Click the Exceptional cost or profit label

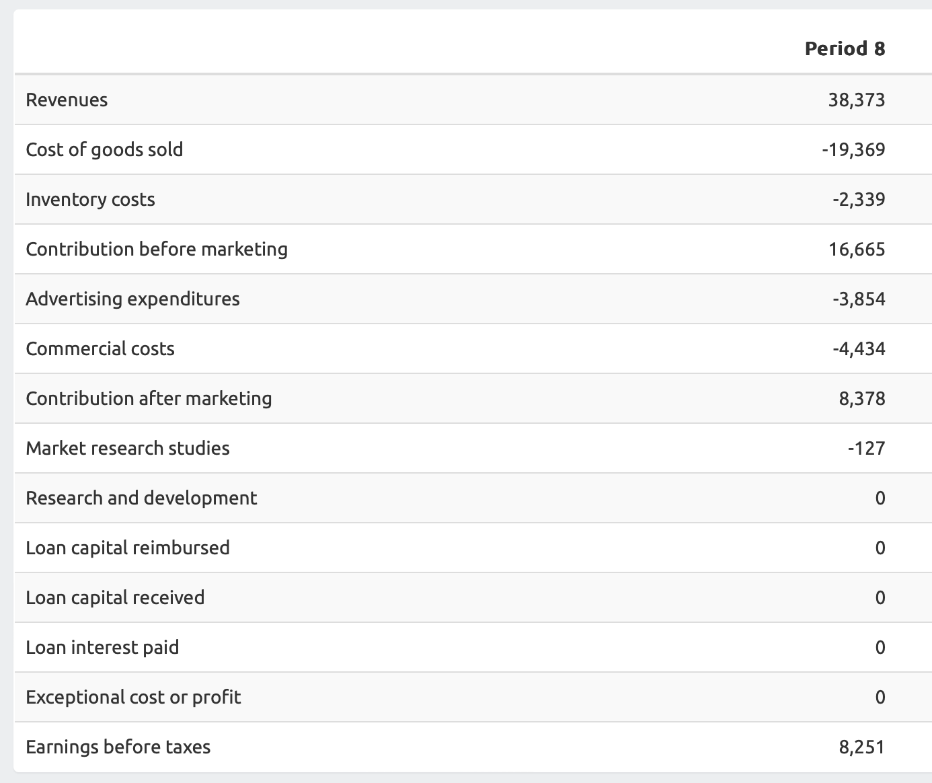point(133,697)
